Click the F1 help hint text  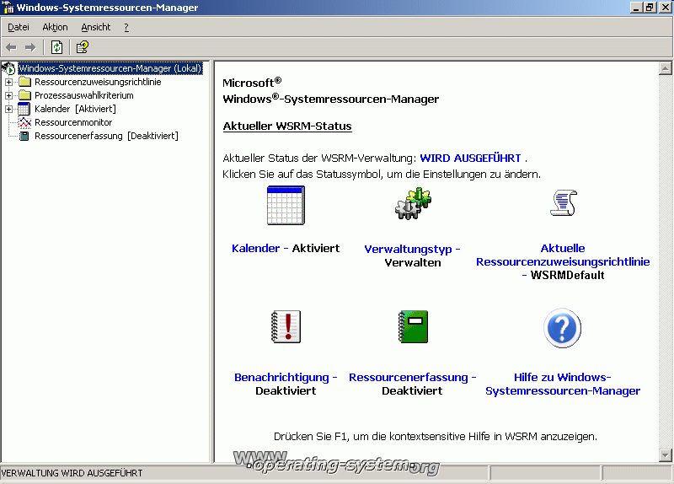[x=436, y=436]
